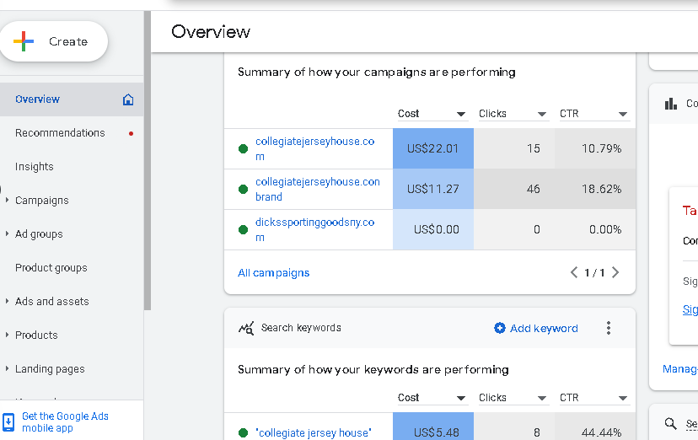This screenshot has height=440, width=698.
Task: Expand Ads and assets in sidebar
Action: (x=8, y=302)
